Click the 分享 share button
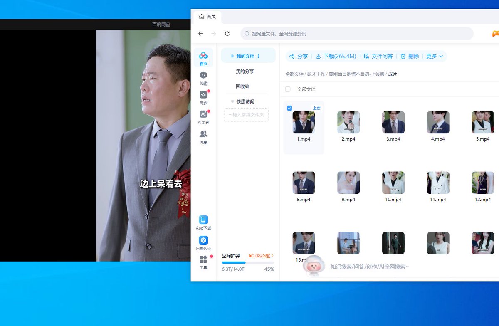 [299, 57]
